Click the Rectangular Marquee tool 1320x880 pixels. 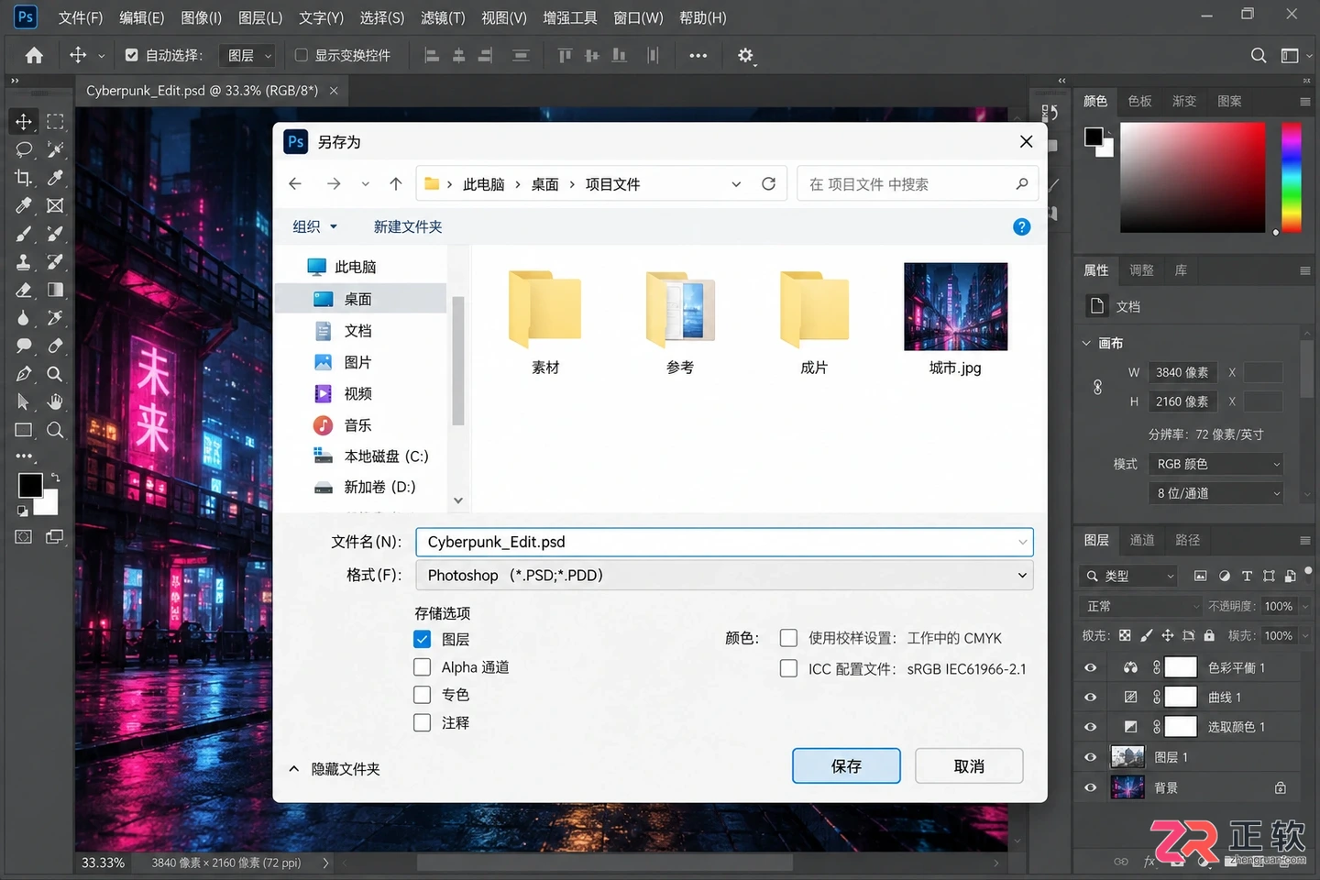55,121
